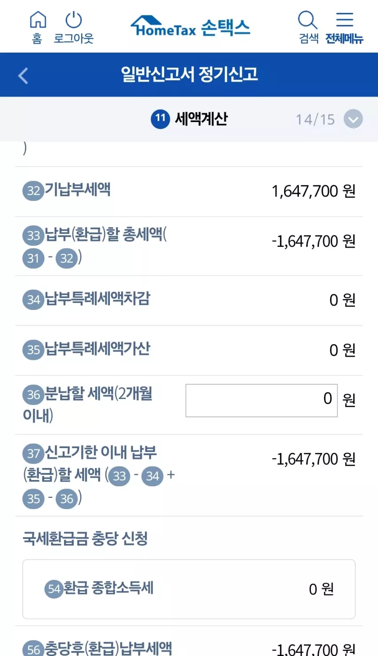Tap the 일반신고서 정기신고 title bar
The image size is (378, 656).
189,75
